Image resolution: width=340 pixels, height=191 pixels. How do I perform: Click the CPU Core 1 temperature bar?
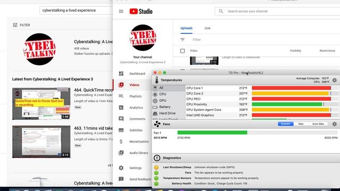pos(291,88)
